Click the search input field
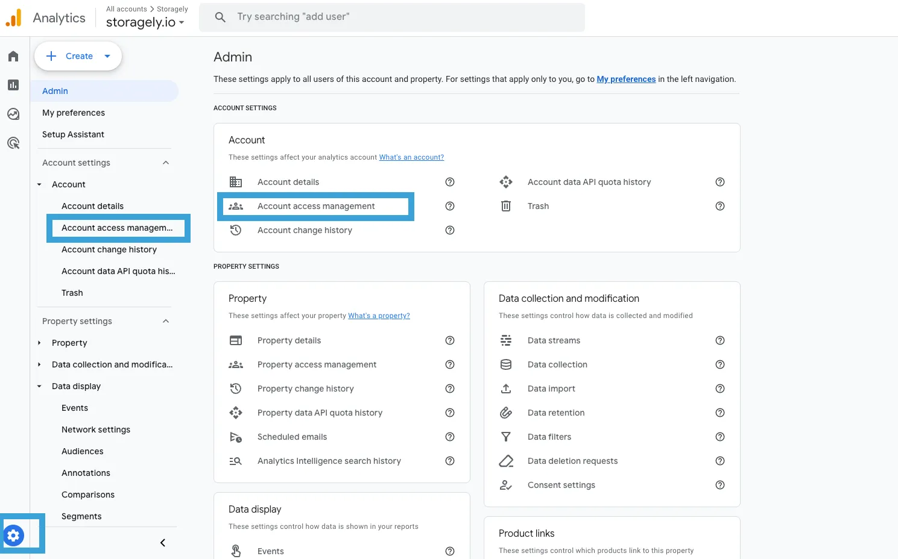The width and height of the screenshot is (898, 559). [392, 17]
